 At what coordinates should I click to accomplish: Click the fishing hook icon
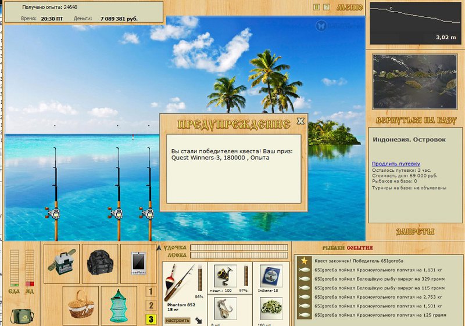(x=225, y=309)
